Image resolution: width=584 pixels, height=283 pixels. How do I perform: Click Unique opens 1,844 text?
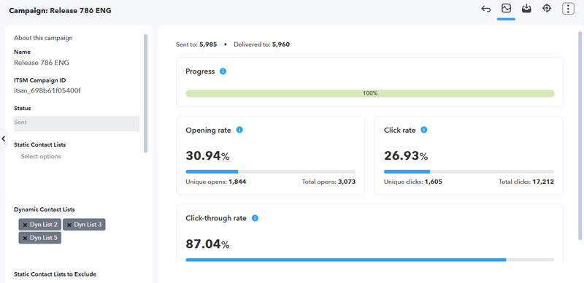(216, 182)
